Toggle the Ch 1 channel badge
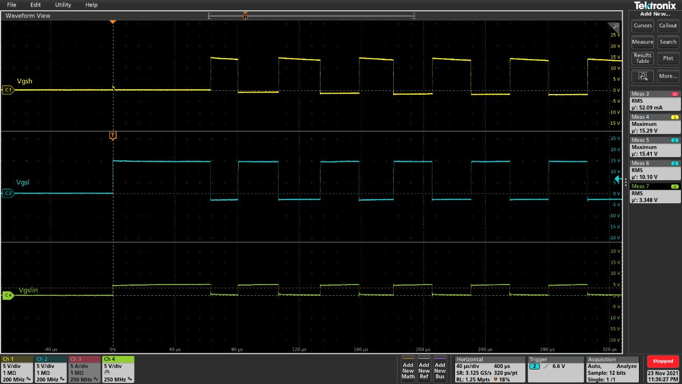Viewport: 682px width, 384px height. [x=17, y=368]
